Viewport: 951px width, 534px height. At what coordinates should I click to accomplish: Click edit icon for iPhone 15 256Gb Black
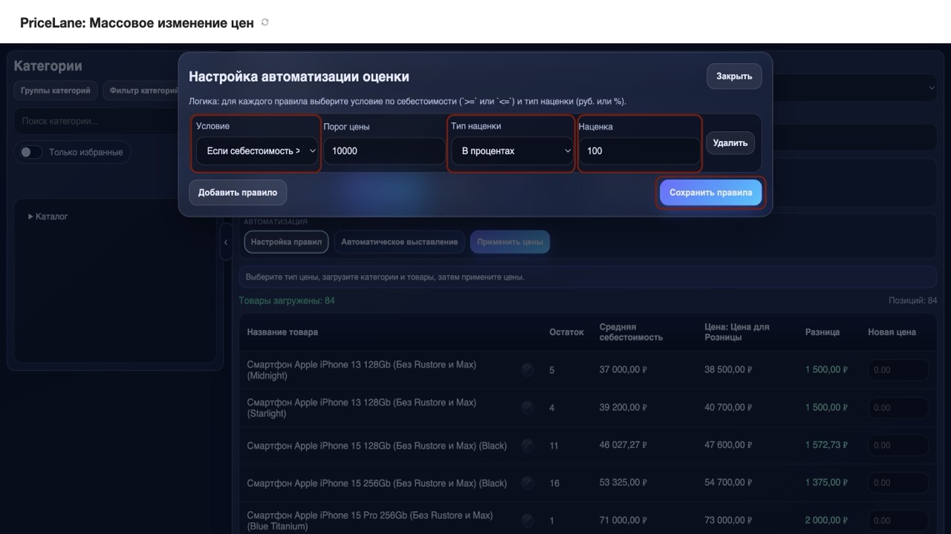528,483
